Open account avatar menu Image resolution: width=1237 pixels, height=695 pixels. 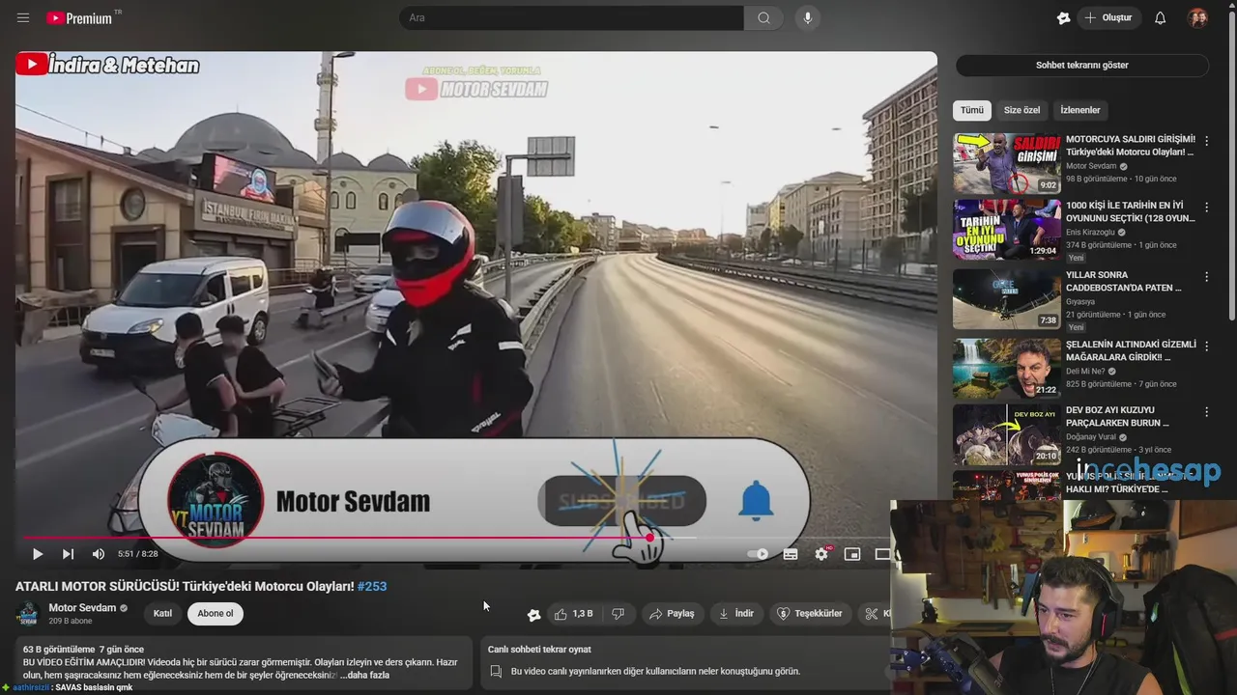[x=1197, y=18]
